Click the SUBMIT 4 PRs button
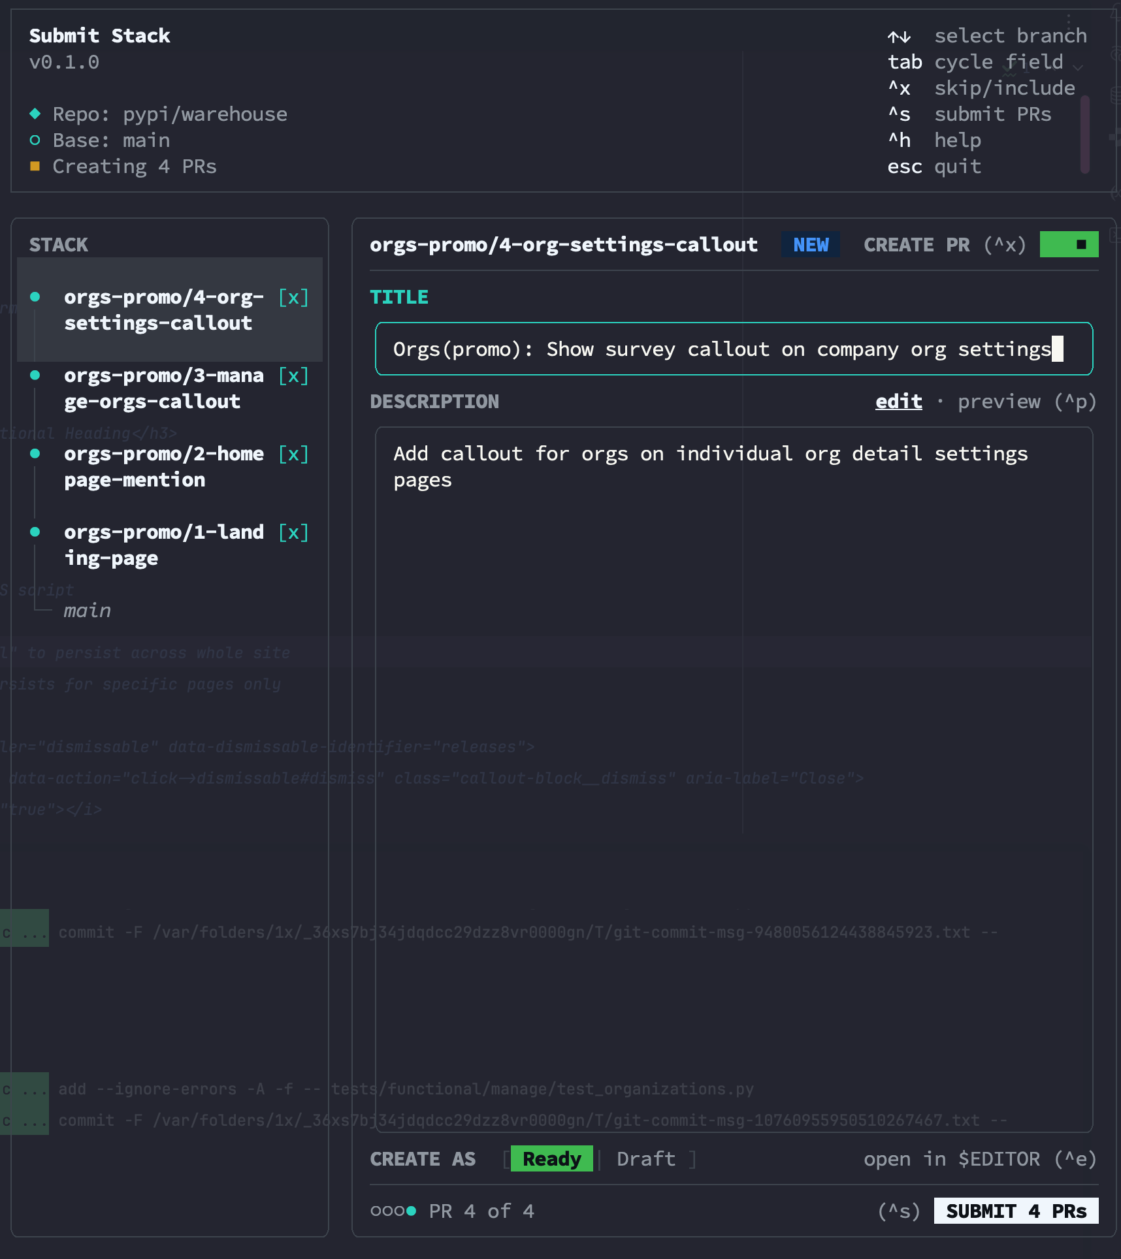The width and height of the screenshot is (1121, 1259). pos(1016,1211)
